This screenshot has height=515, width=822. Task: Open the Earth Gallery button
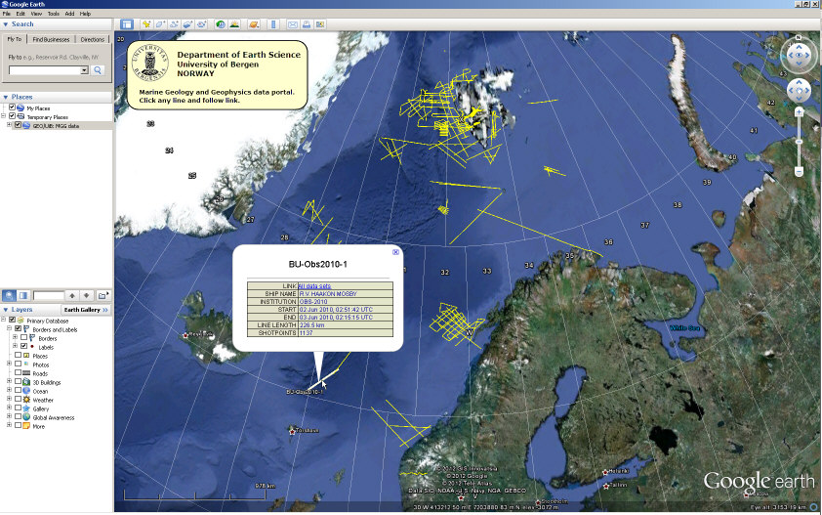tap(86, 310)
